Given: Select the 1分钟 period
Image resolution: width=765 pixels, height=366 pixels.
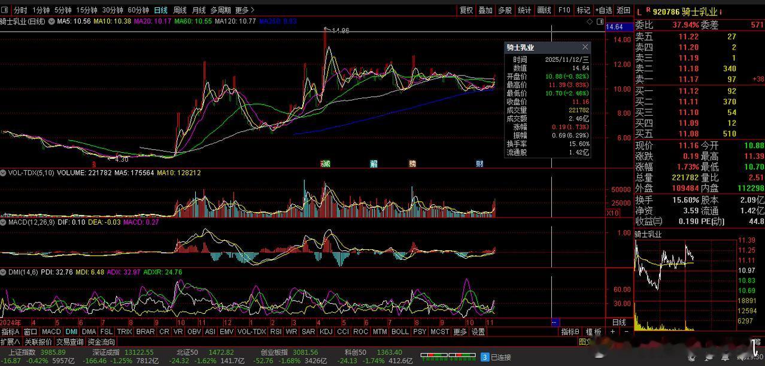Looking at the screenshot, I should [41, 10].
